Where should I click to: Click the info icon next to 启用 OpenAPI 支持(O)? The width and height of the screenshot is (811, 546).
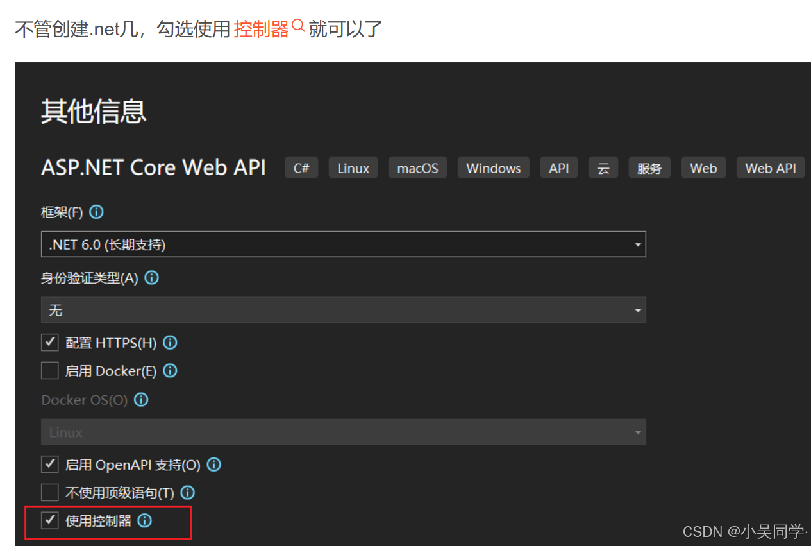click(214, 465)
